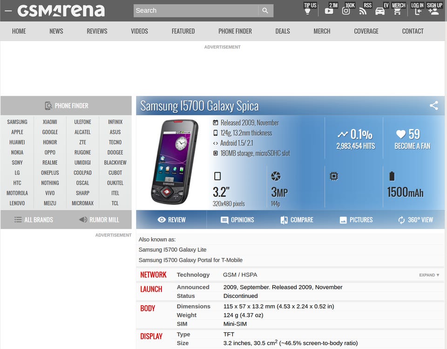
Task: Open the YouTube channel icon
Action: [x=329, y=11]
